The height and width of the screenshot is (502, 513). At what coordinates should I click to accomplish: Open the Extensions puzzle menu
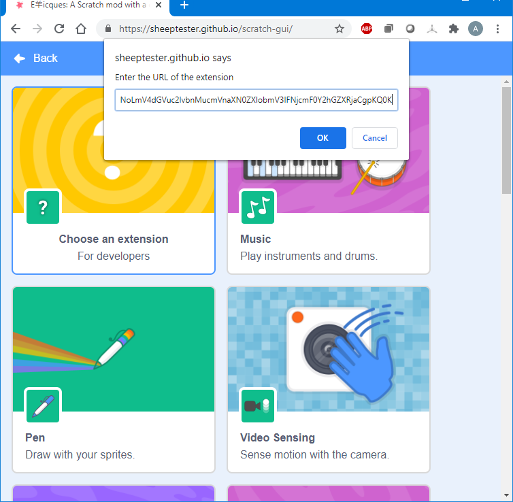(x=453, y=29)
